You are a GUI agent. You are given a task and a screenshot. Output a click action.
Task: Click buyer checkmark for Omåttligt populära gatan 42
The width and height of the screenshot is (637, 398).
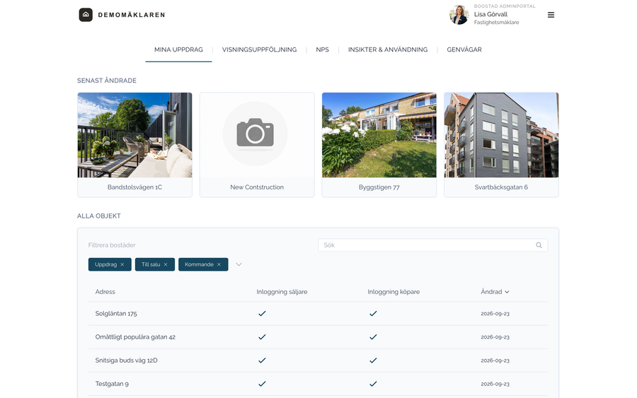coord(373,336)
